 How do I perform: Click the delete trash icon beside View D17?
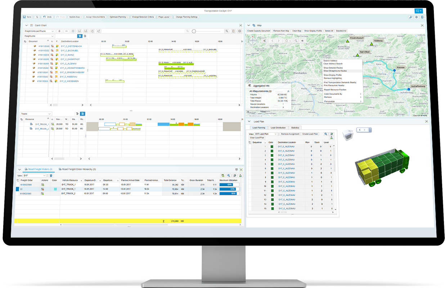click(x=51, y=175)
